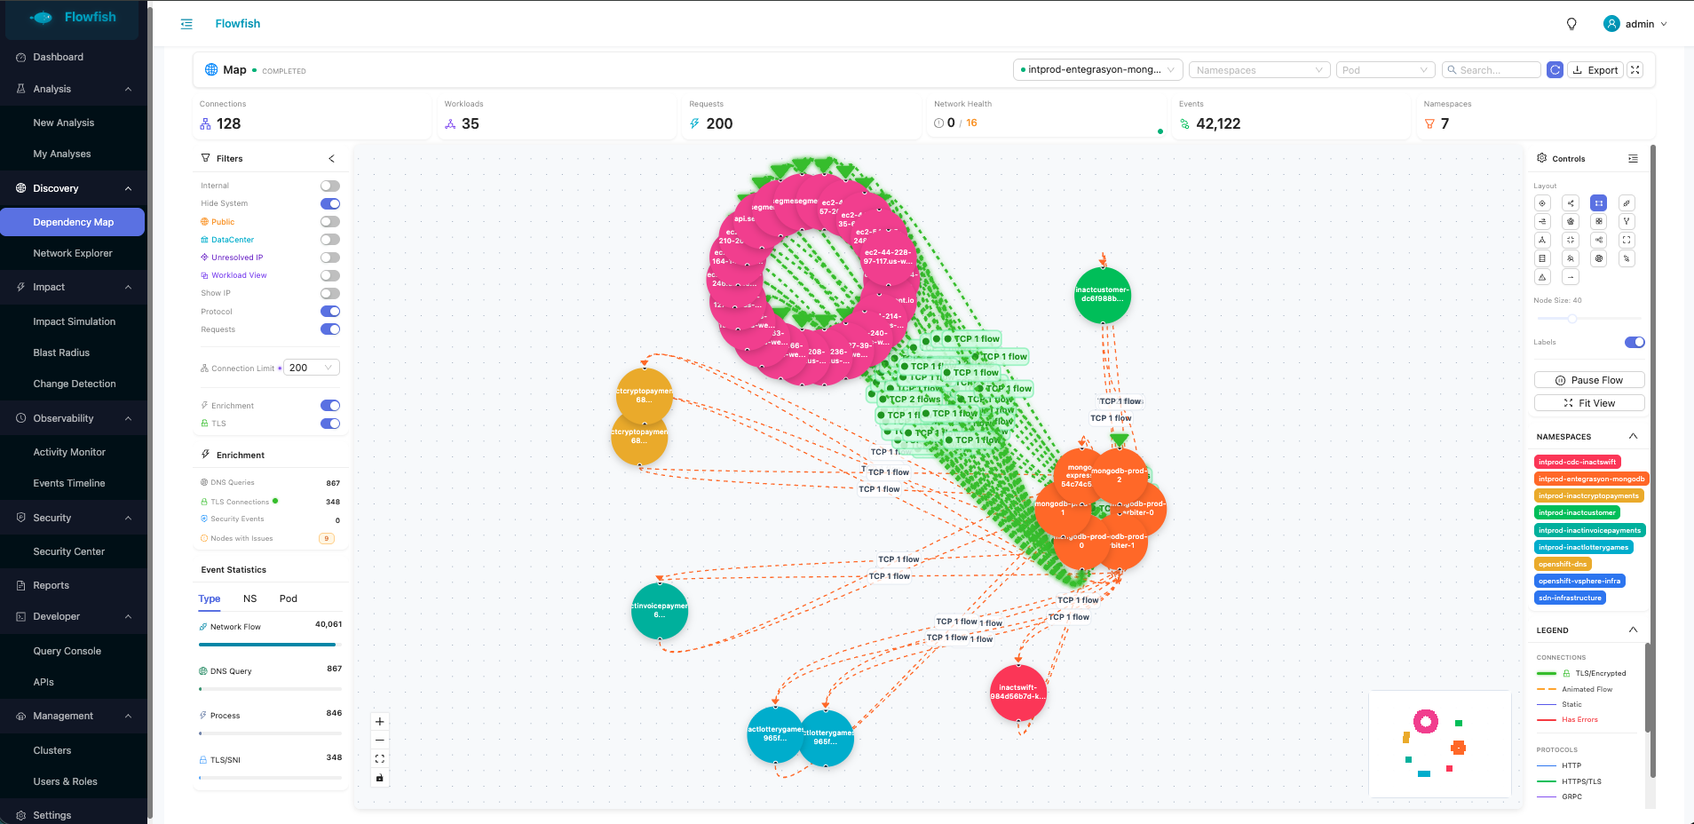Click the refresh map icon button
Image resolution: width=1694 pixels, height=824 pixels.
click(x=1555, y=70)
